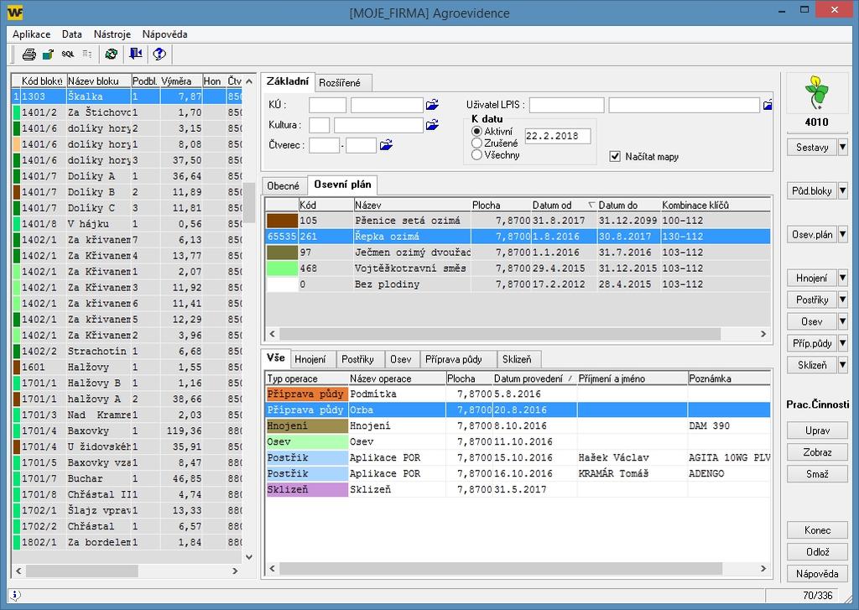Open the dropdown arrow next to Osev.plán

click(x=842, y=235)
